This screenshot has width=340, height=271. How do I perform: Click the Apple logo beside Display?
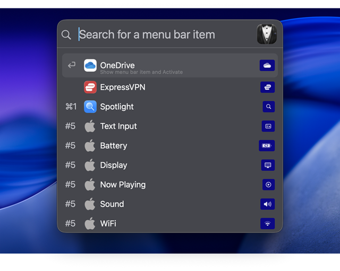(x=90, y=165)
